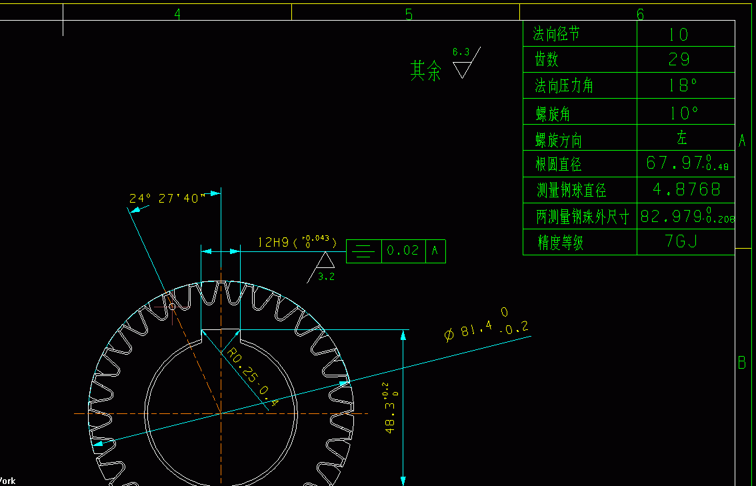Select the 螺旋方向 label
This screenshot has height=486, width=756.
[558, 140]
